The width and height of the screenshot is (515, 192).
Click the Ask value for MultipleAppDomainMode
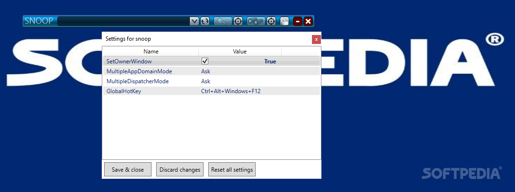pyautogui.click(x=205, y=71)
